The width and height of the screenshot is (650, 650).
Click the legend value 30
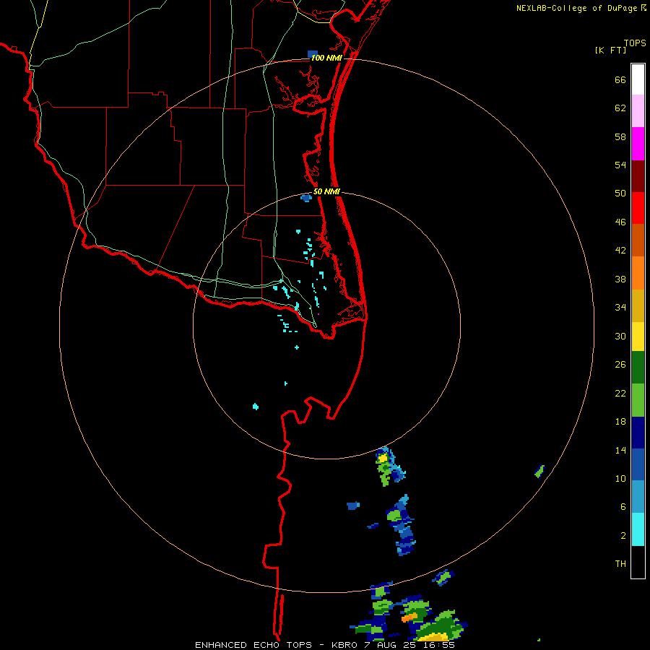coord(620,336)
